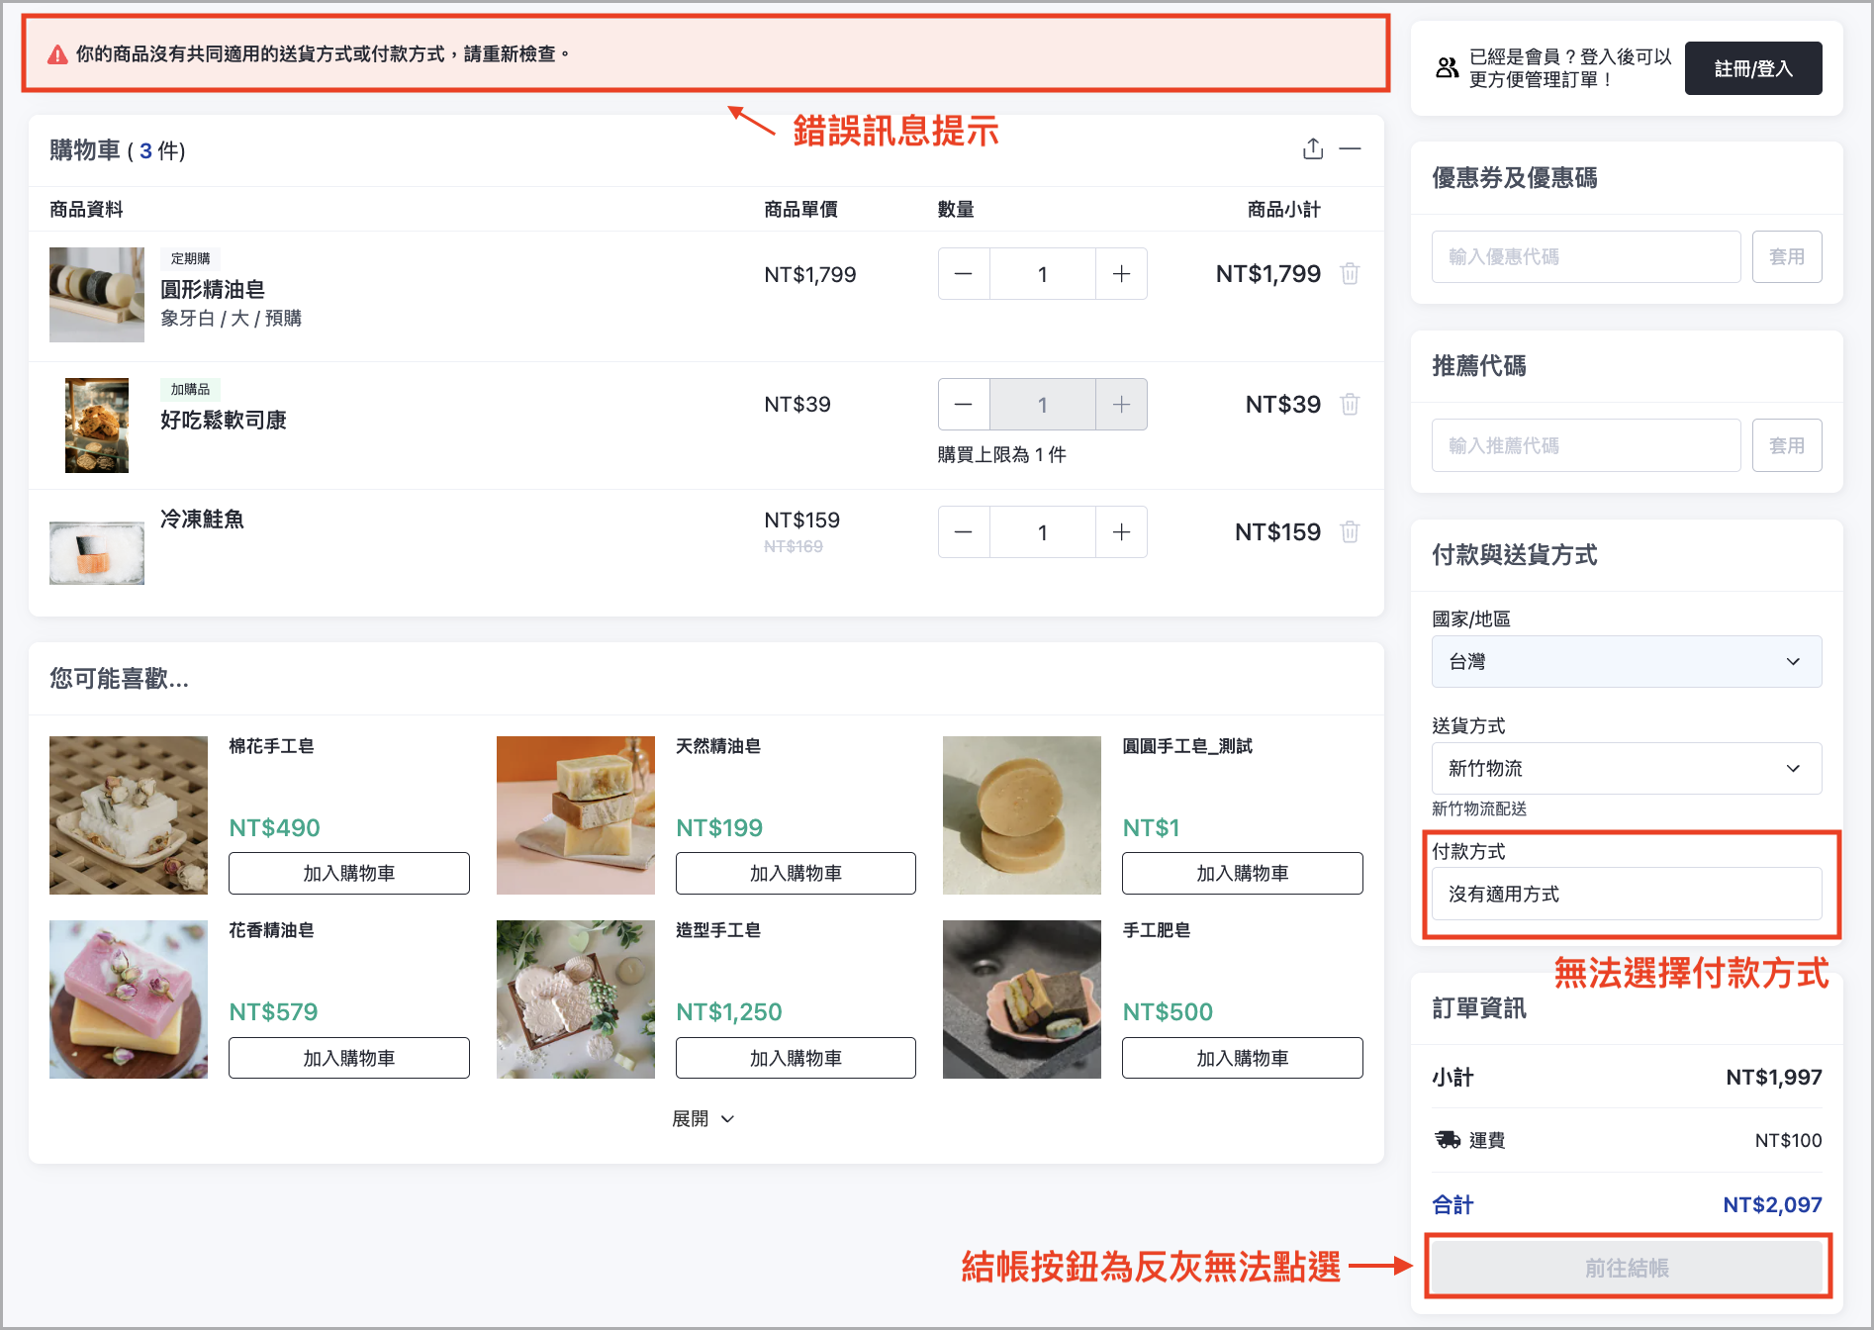Open the 國家/地區 dropdown showing 台灣
Image resolution: width=1874 pixels, height=1330 pixels.
click(x=1627, y=661)
